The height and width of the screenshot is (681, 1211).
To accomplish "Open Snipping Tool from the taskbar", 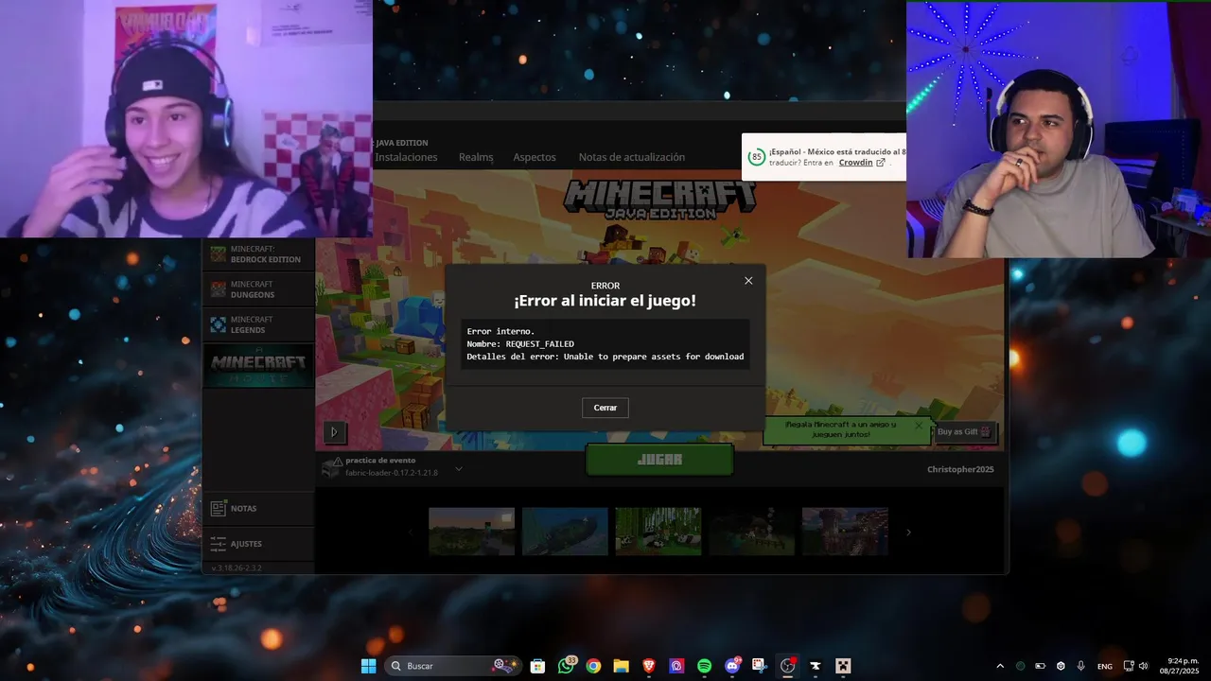I will 760,666.
